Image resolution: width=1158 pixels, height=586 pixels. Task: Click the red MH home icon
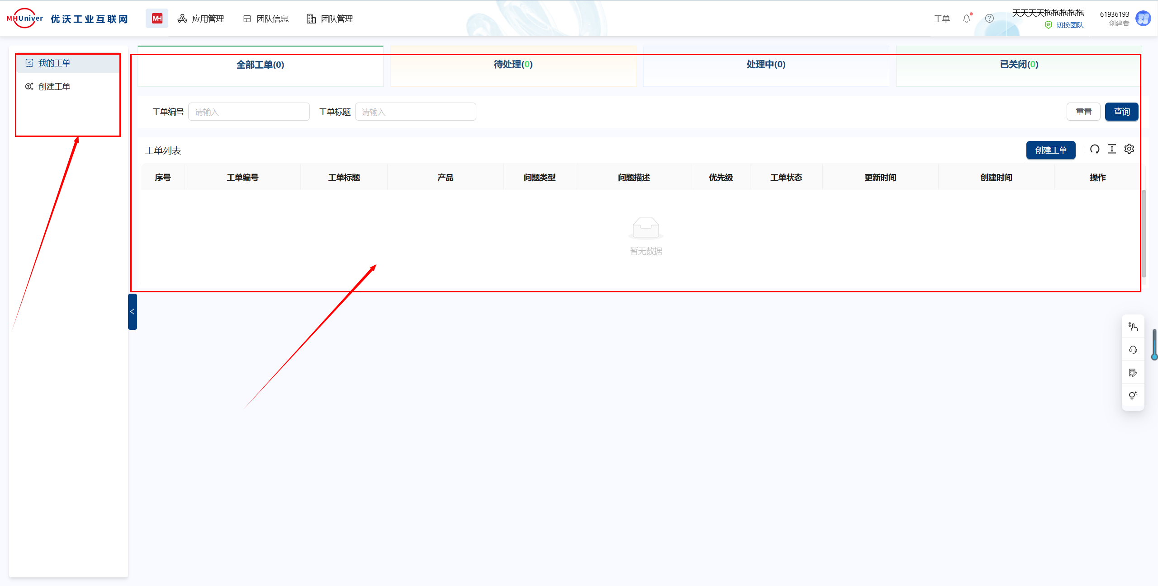(157, 19)
